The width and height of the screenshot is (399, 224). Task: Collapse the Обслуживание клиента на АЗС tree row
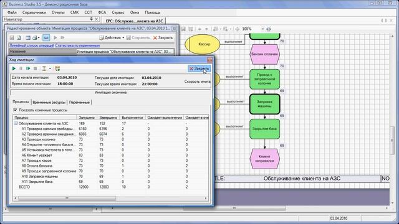[16, 123]
